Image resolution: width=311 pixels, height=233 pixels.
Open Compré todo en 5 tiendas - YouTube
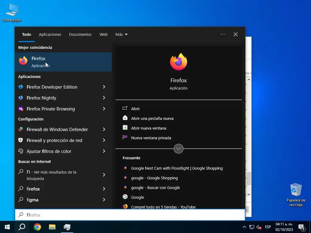163,207
